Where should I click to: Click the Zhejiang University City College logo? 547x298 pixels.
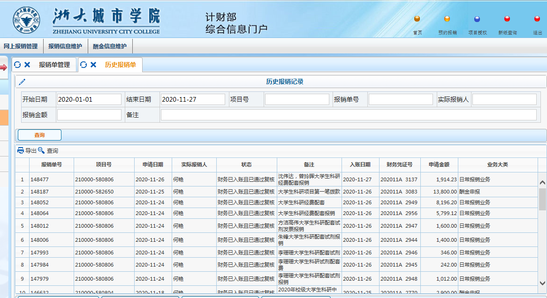pyautogui.click(x=26, y=20)
